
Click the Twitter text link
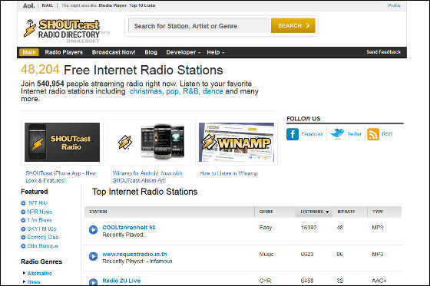point(354,134)
